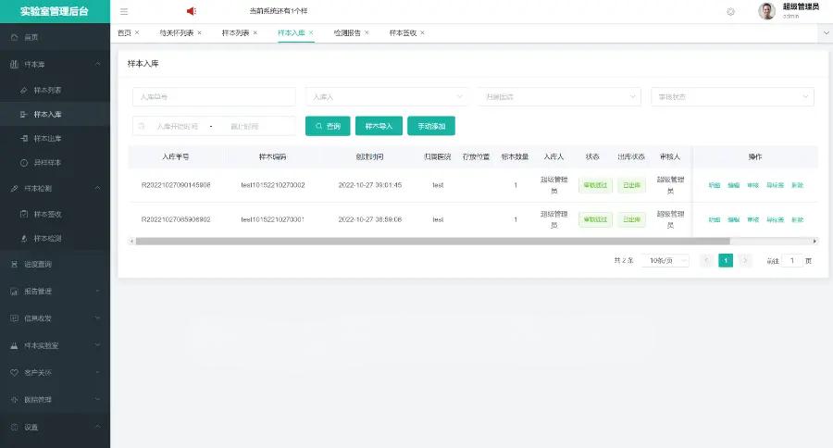This screenshot has height=448, width=833.
Task: Click the 查询 search button
Action: [328, 126]
